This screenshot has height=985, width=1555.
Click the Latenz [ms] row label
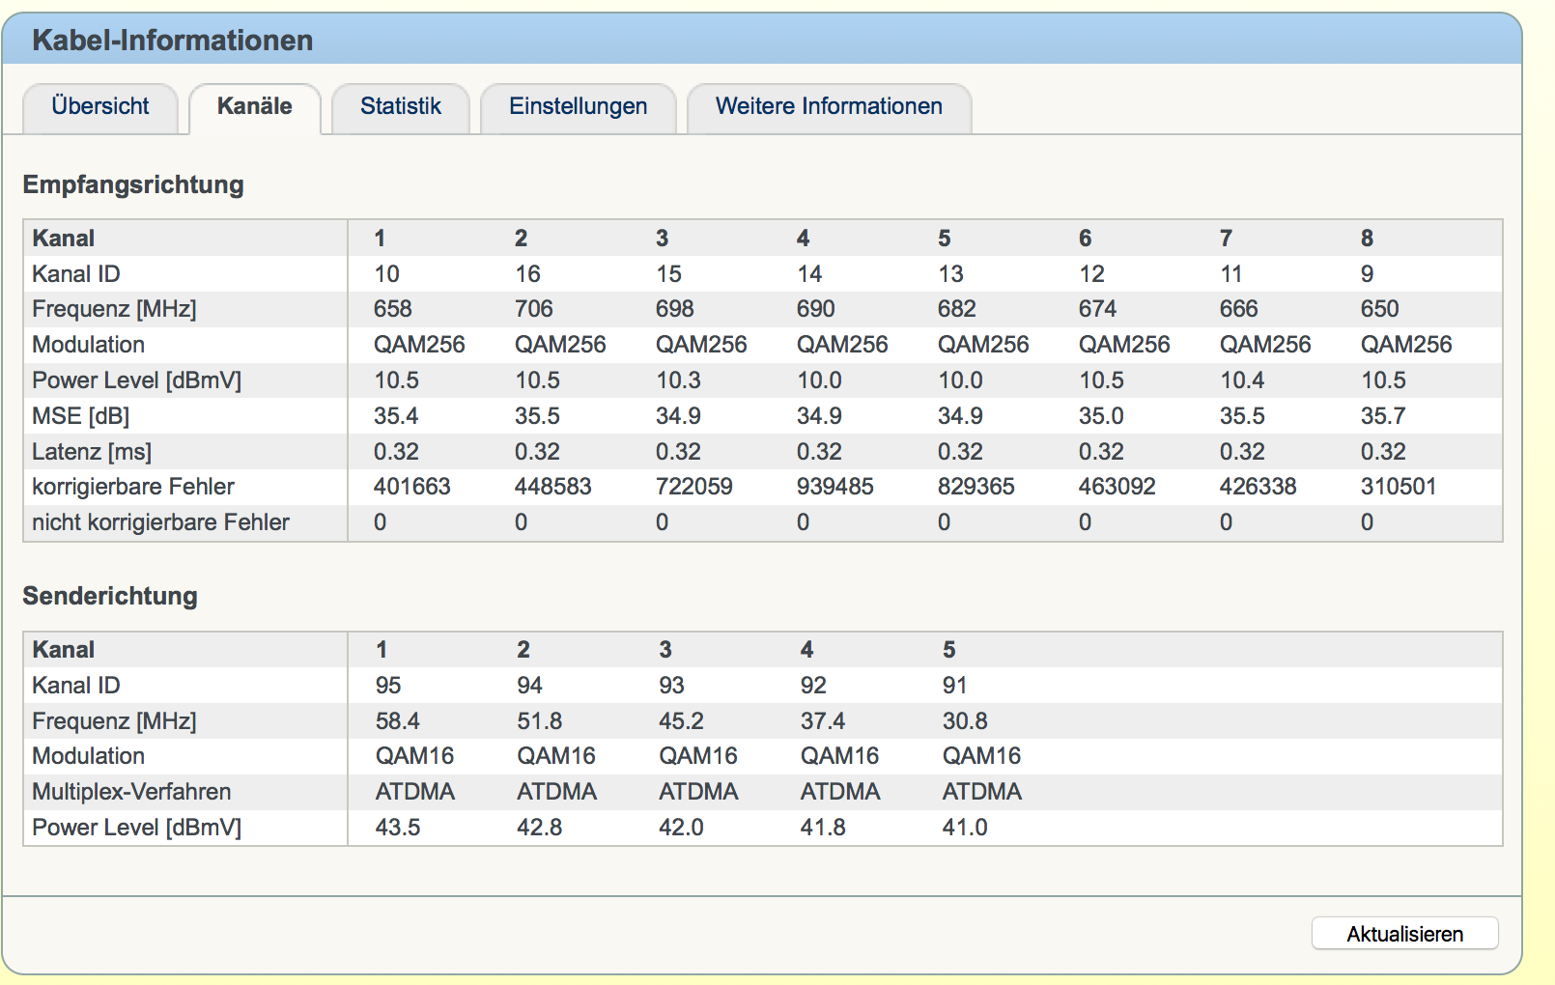(92, 452)
